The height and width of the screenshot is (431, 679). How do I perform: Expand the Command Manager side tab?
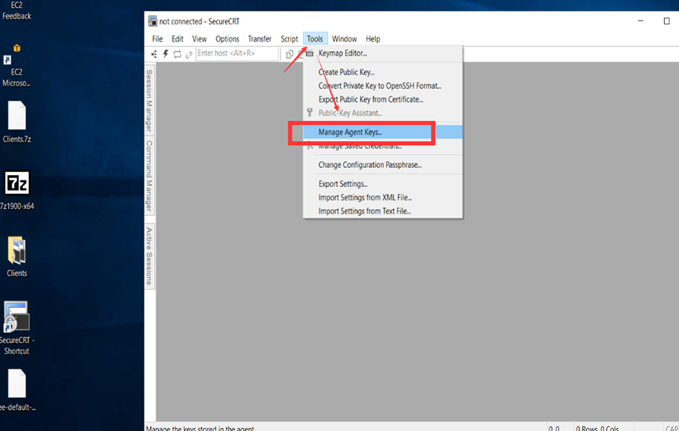point(149,176)
